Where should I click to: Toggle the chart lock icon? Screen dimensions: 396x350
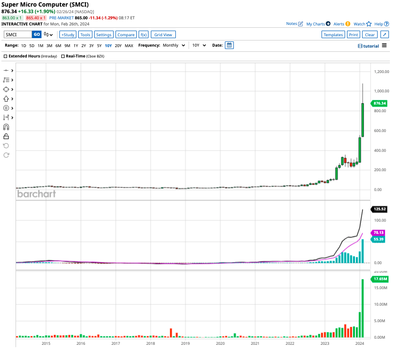(6, 136)
